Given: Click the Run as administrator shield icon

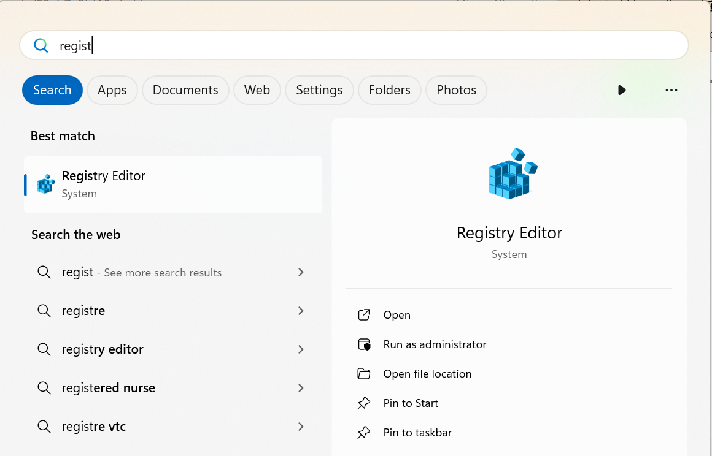Looking at the screenshot, I should pyautogui.click(x=364, y=344).
